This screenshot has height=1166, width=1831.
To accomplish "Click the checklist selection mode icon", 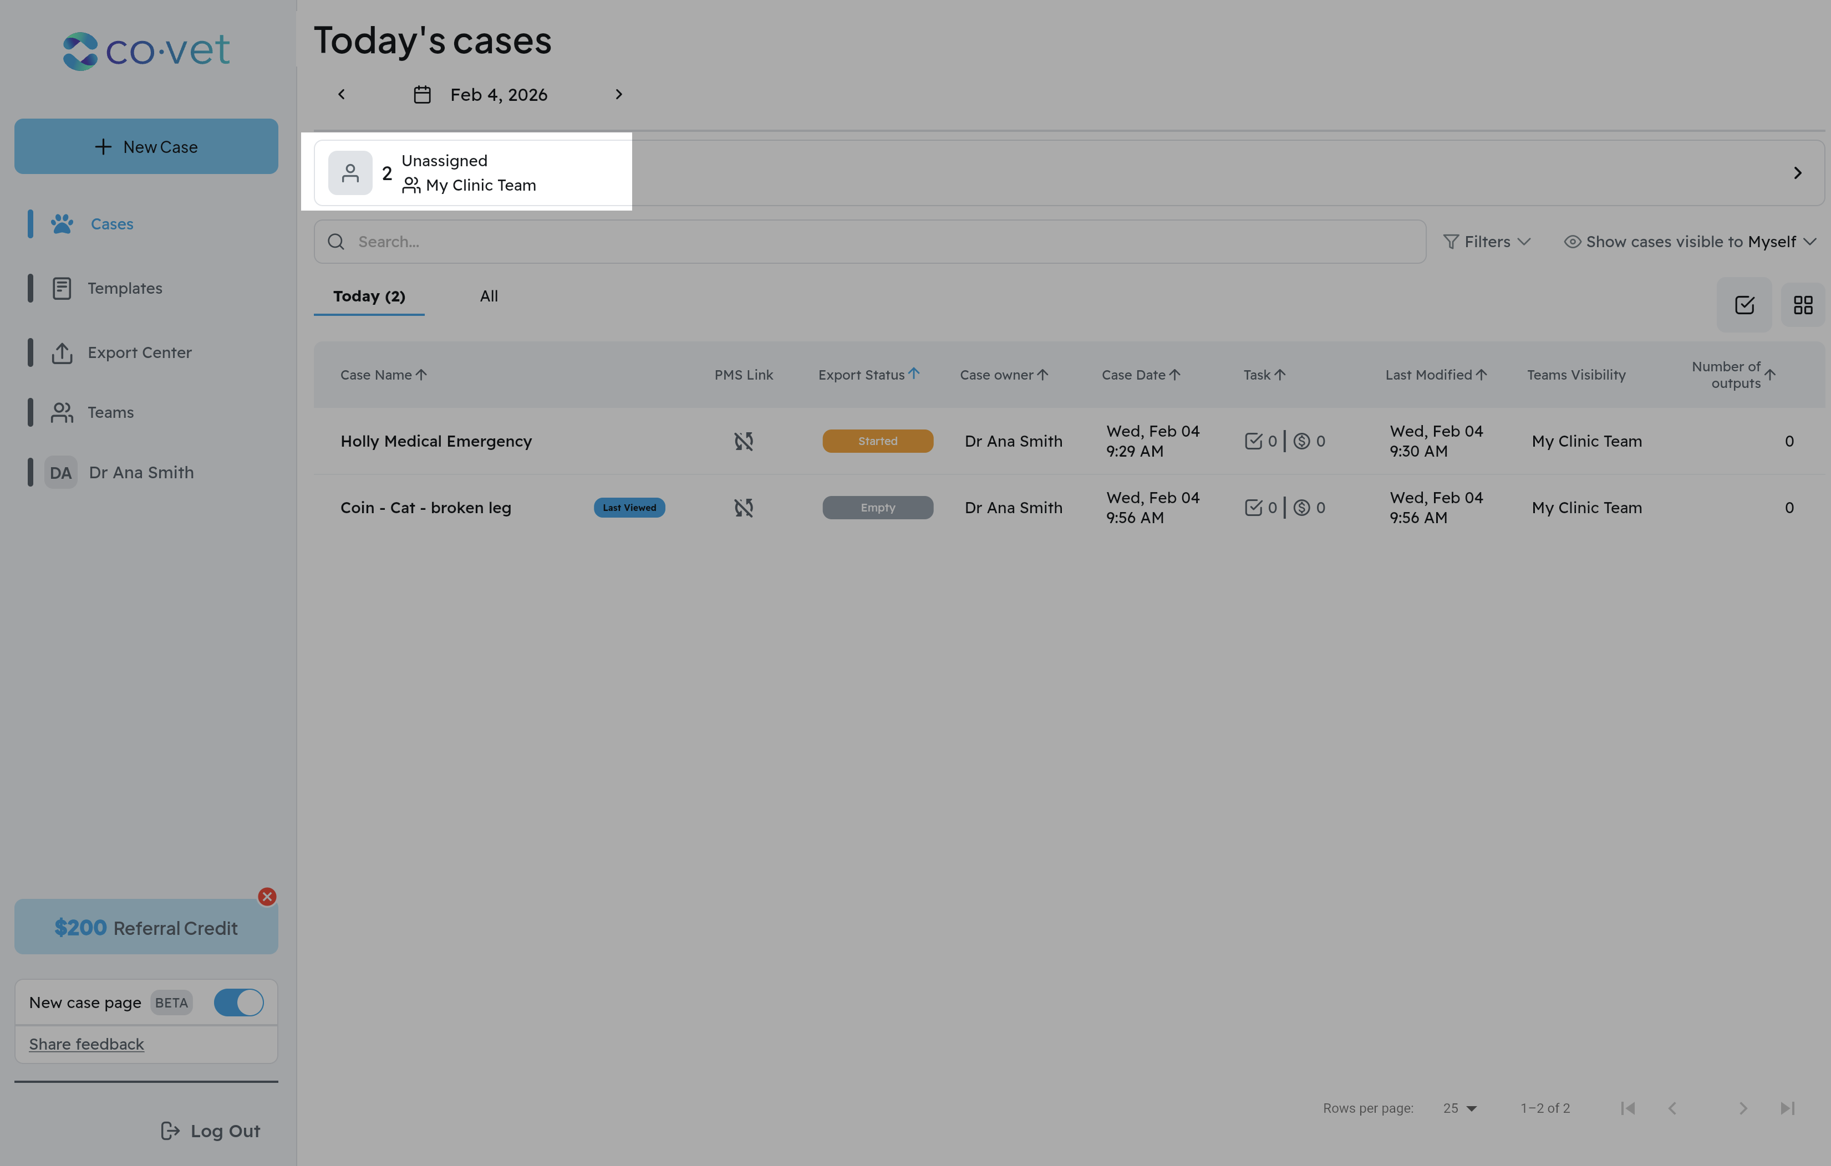I will (x=1743, y=305).
